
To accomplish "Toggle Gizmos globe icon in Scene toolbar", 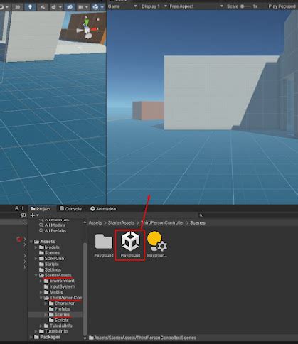I will 95,7.
